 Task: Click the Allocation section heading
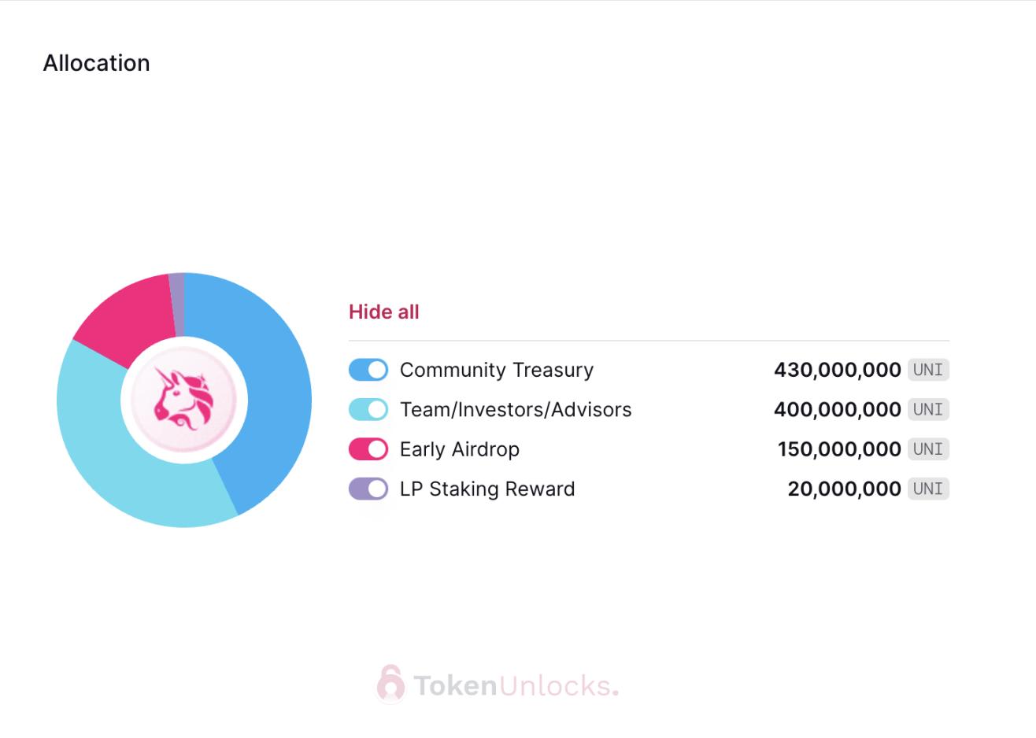point(96,63)
